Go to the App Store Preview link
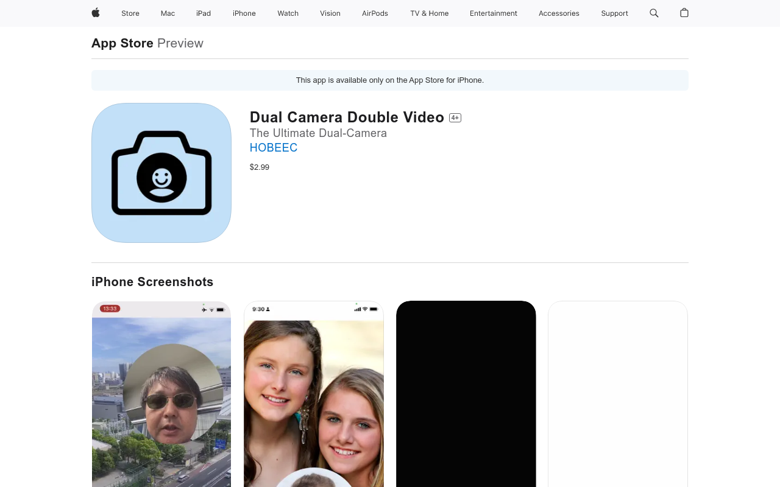 point(147,43)
